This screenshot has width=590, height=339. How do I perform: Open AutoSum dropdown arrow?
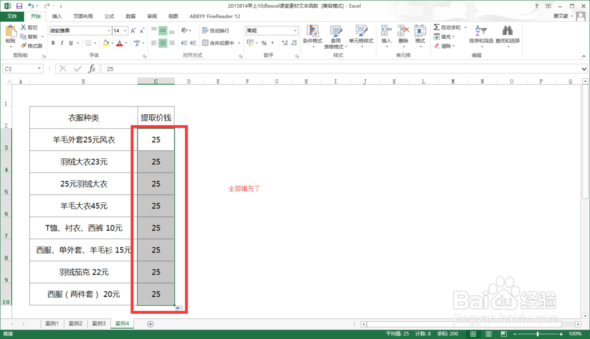coord(466,28)
